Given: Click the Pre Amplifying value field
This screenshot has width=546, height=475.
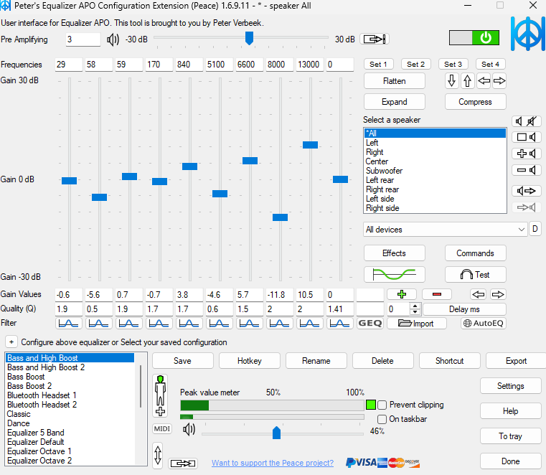Looking at the screenshot, I should pyautogui.click(x=83, y=39).
